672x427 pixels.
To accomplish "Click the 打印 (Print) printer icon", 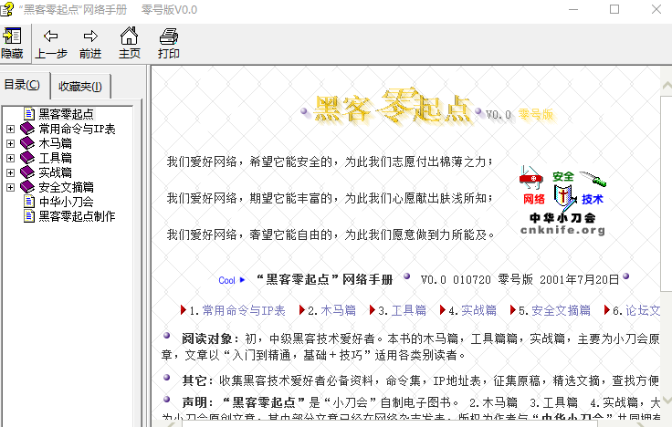I will click(169, 37).
